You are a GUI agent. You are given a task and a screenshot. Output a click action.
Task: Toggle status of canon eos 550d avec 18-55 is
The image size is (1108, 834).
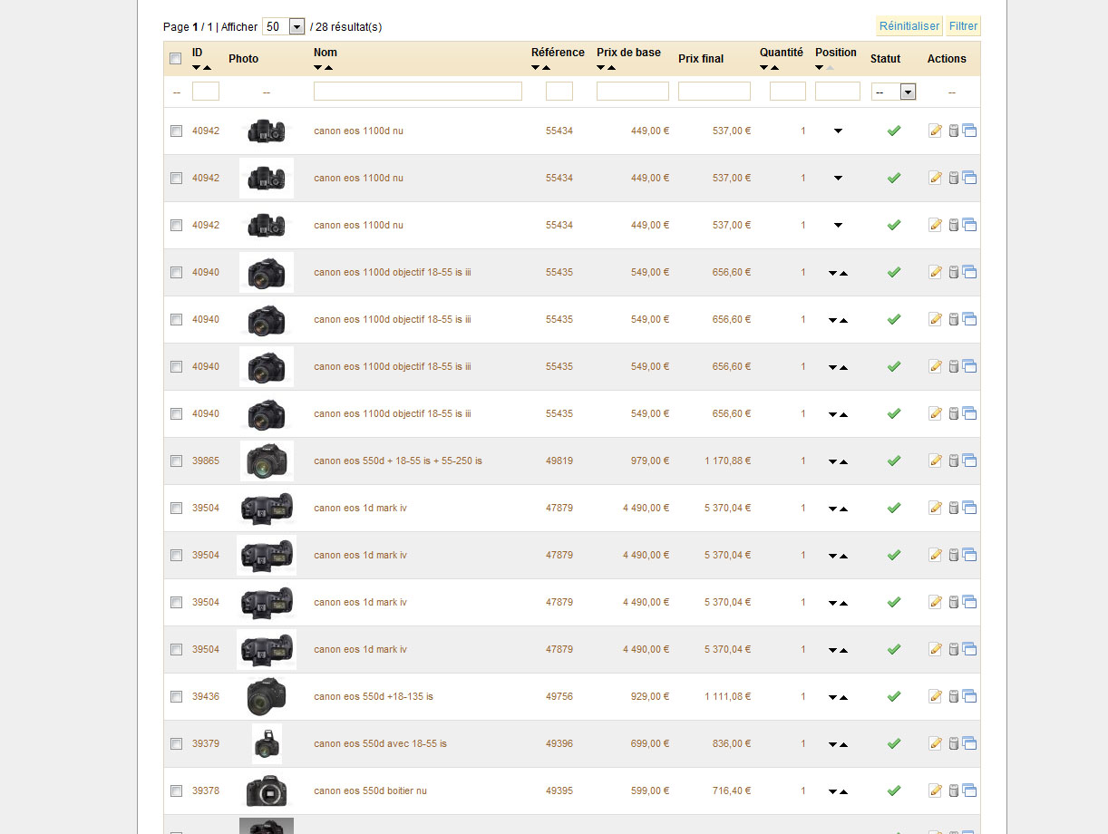[893, 743]
